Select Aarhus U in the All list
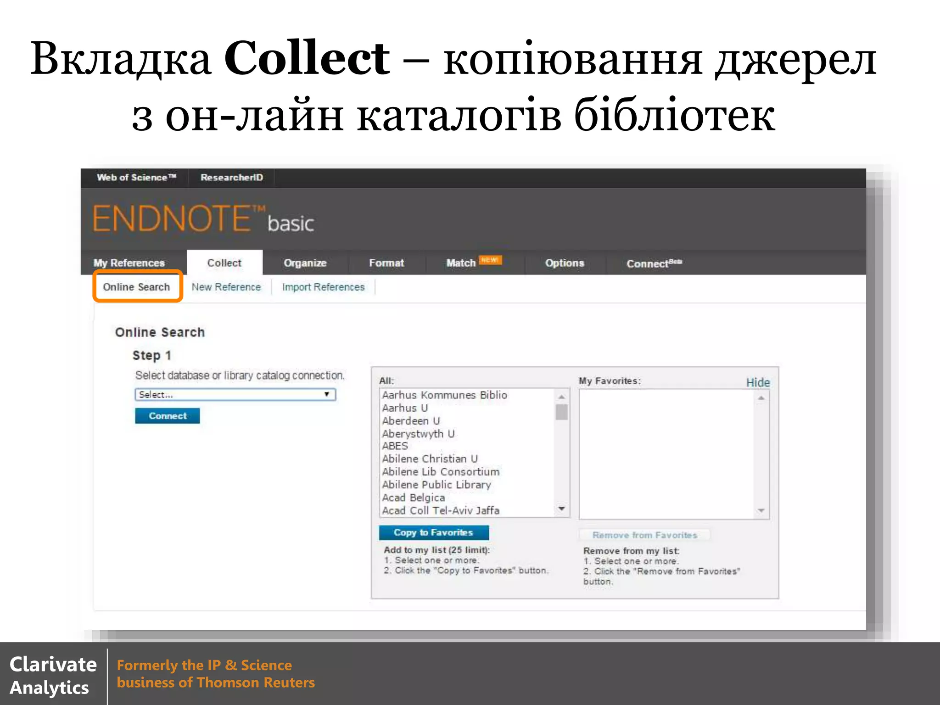This screenshot has height=705, width=940. (x=405, y=408)
